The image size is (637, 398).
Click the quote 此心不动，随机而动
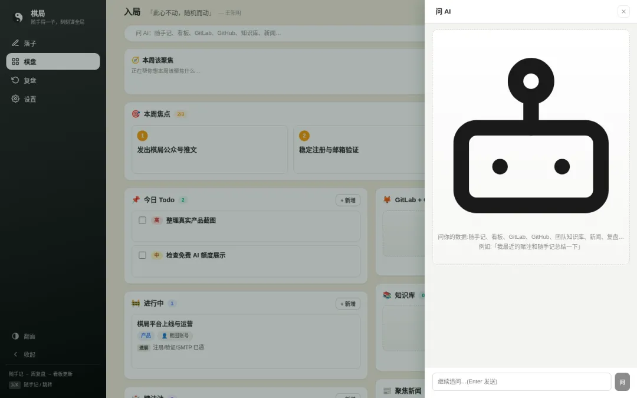(181, 13)
